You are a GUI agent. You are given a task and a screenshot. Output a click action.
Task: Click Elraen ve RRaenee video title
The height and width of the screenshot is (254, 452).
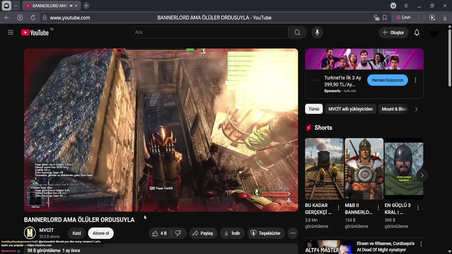(386, 247)
